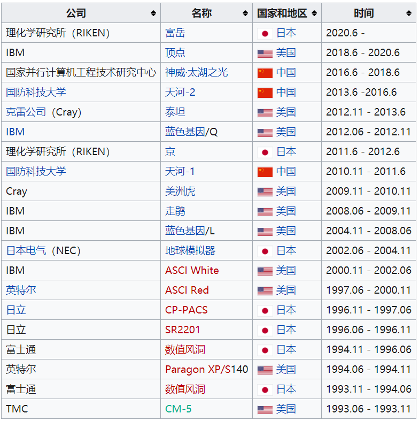Open the 地球模拟器 link

coord(190,251)
